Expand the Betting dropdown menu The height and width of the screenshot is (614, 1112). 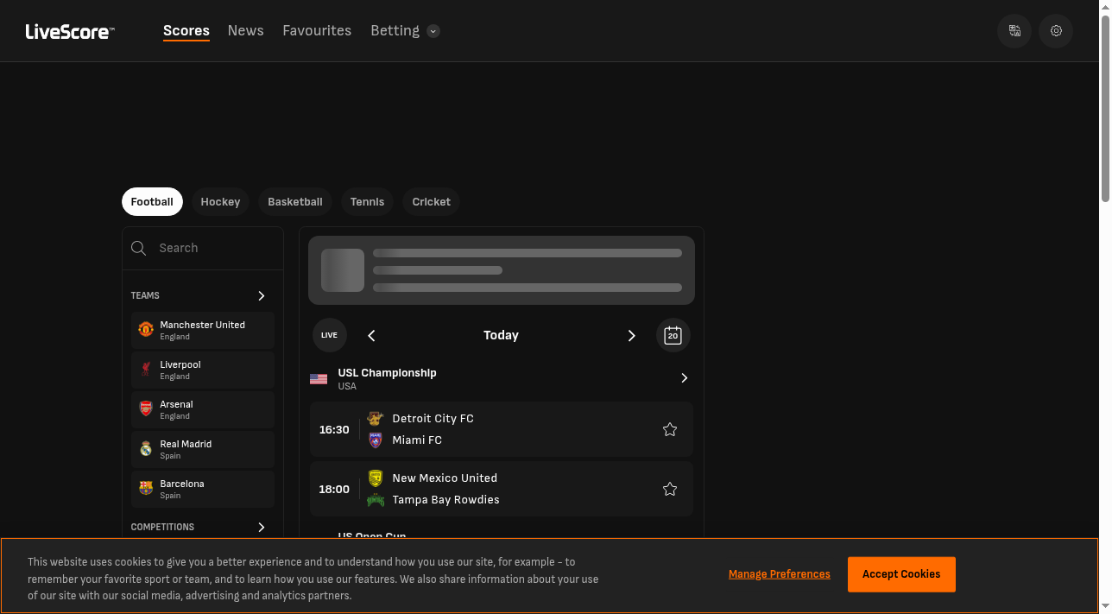click(433, 31)
